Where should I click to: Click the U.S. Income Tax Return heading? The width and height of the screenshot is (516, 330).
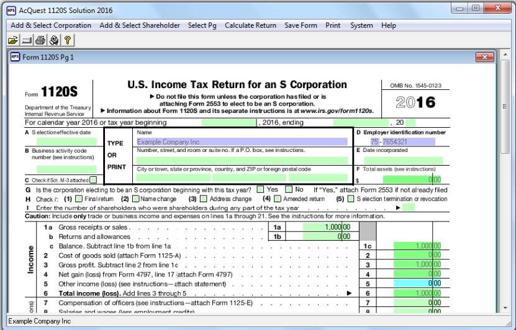coord(237,84)
